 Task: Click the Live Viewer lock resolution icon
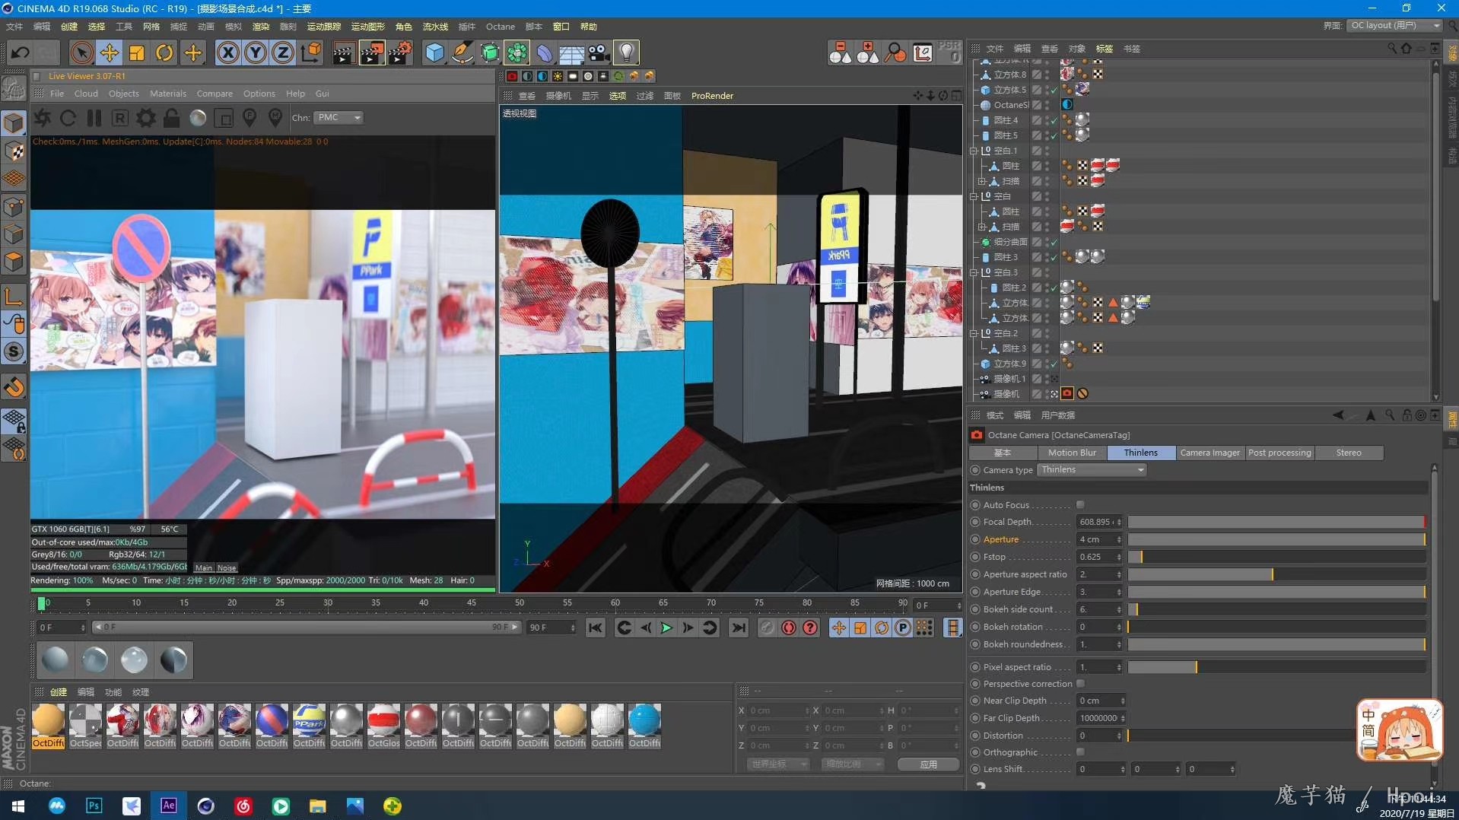tap(172, 118)
